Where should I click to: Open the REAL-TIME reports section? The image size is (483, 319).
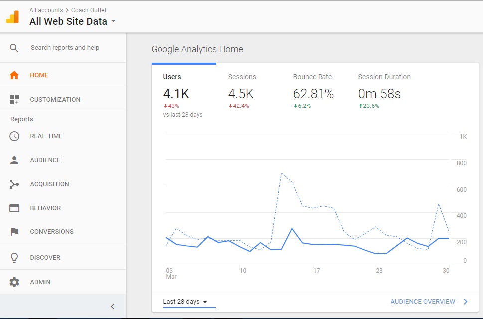[63, 136]
